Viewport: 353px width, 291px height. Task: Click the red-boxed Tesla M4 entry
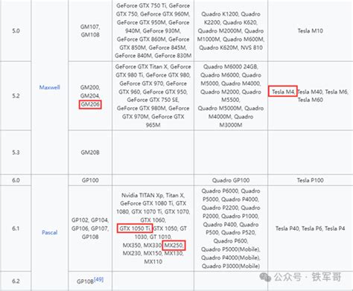(x=283, y=92)
